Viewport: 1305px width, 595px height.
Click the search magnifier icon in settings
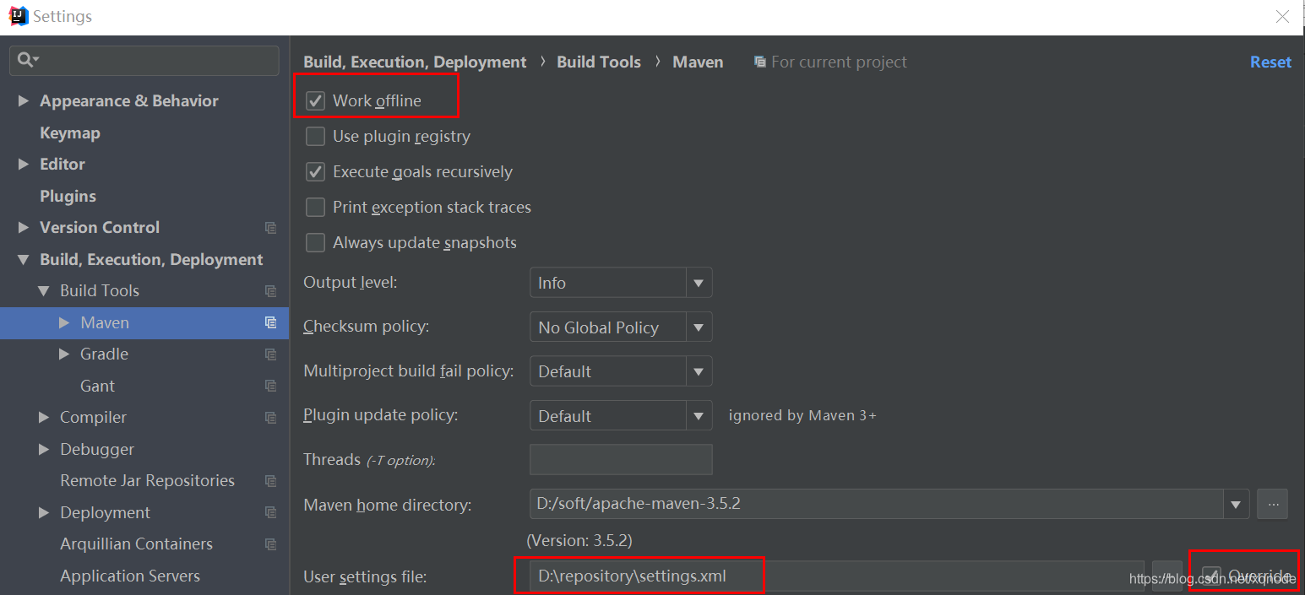(x=25, y=60)
